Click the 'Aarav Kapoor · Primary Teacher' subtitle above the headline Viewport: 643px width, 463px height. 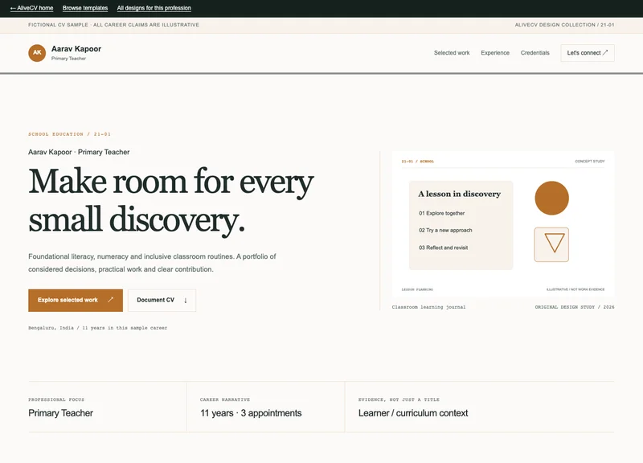pos(79,152)
